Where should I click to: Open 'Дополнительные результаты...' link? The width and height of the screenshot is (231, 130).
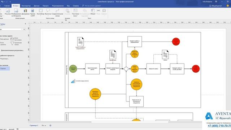pos(12,51)
